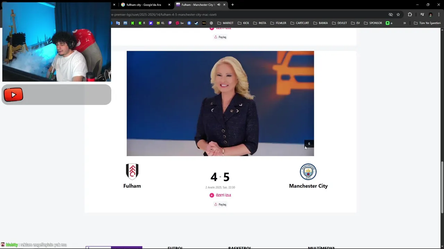Expand hidden bookmarks with the » chevron
Viewport: 444px width, 249px height.
pyautogui.click(x=404, y=23)
